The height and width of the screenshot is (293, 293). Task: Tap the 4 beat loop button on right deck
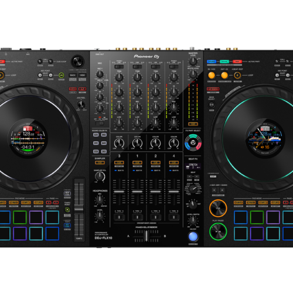click(237, 75)
